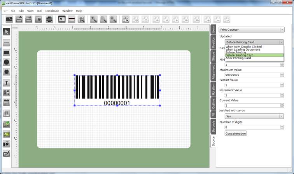Viewport: 294px width, 174px height.
Task: Click the Current Value input field
Action: [x=252, y=105]
